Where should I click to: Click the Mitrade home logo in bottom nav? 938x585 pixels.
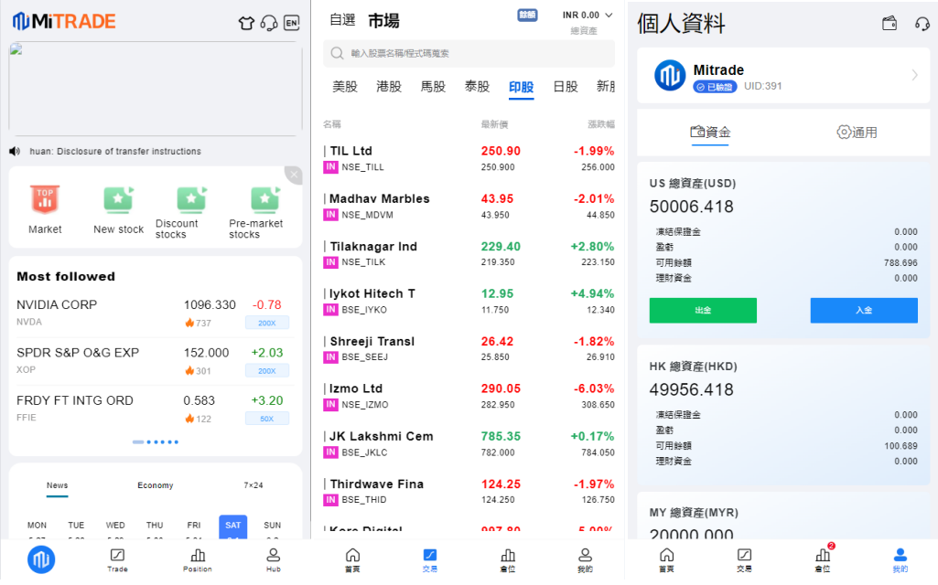(x=41, y=560)
